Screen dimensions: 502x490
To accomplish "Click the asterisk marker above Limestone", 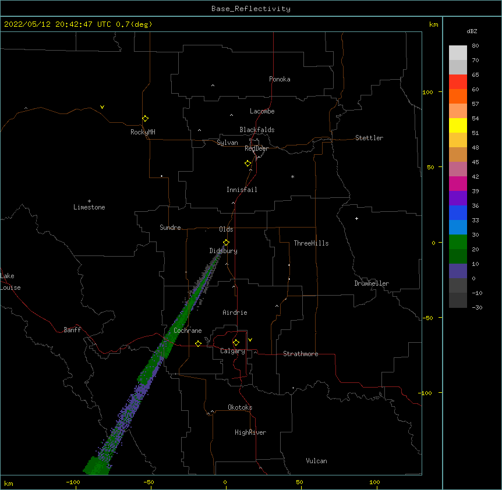I will coord(89,201).
